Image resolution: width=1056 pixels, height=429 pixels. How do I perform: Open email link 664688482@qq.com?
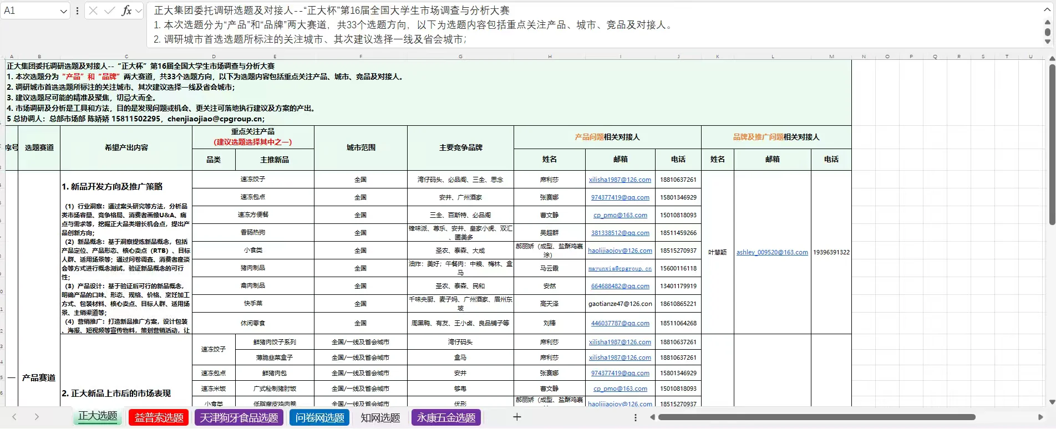620,286
